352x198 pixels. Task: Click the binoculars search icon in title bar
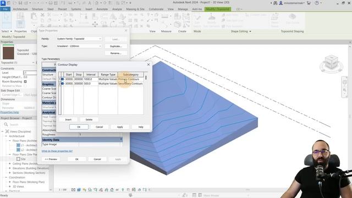(275, 3)
